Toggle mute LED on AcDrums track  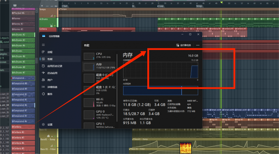[55, 26]
